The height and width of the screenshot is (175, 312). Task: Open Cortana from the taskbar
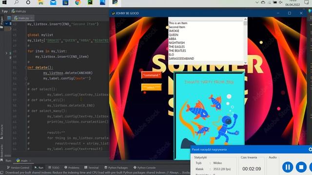28,2
